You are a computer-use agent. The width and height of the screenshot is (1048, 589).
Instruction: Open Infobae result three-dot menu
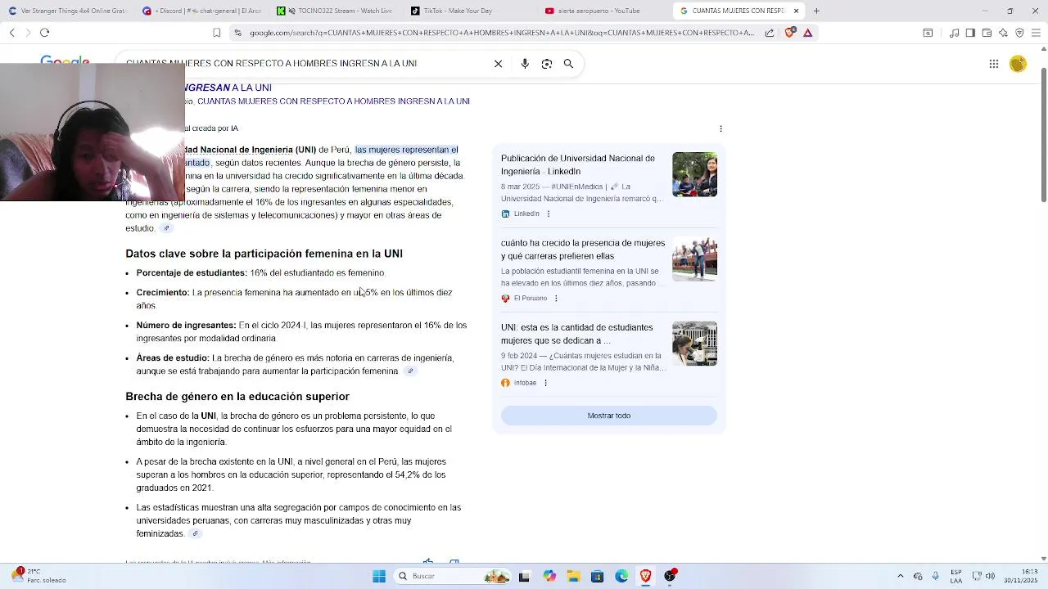pyautogui.click(x=545, y=383)
